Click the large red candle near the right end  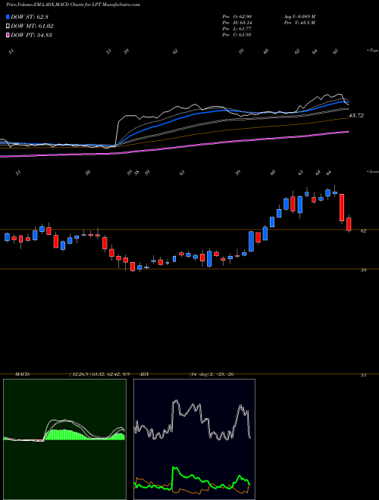[342, 208]
